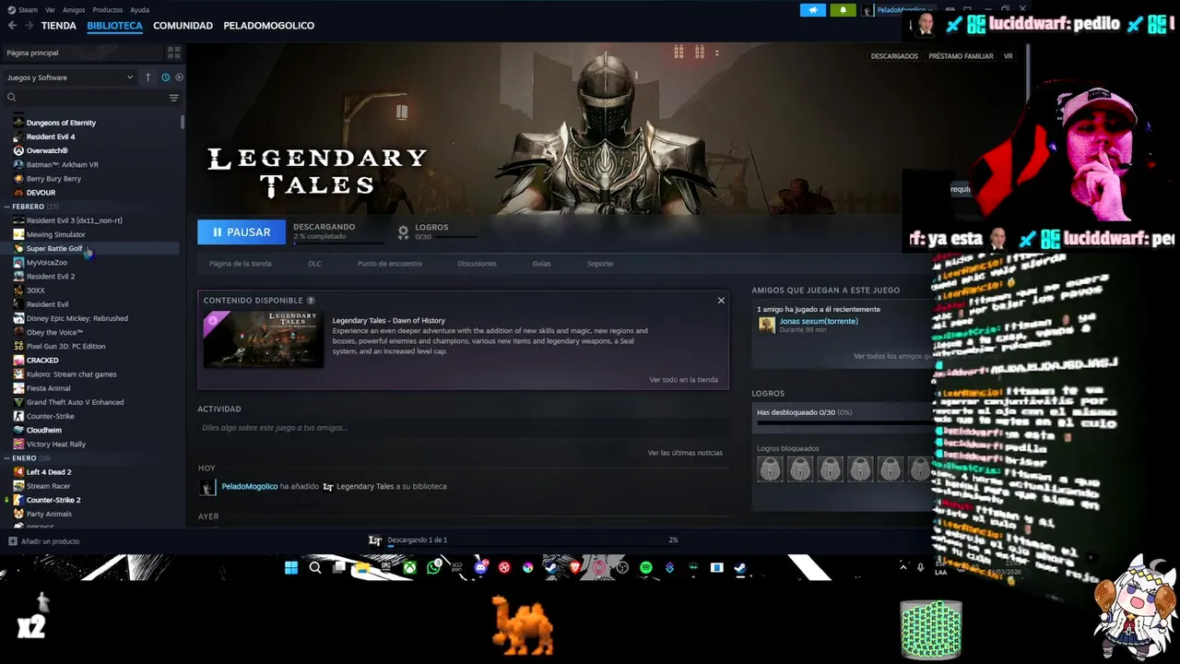This screenshot has width=1180, height=664.
Task: Open the DLC tab
Action: (x=314, y=264)
